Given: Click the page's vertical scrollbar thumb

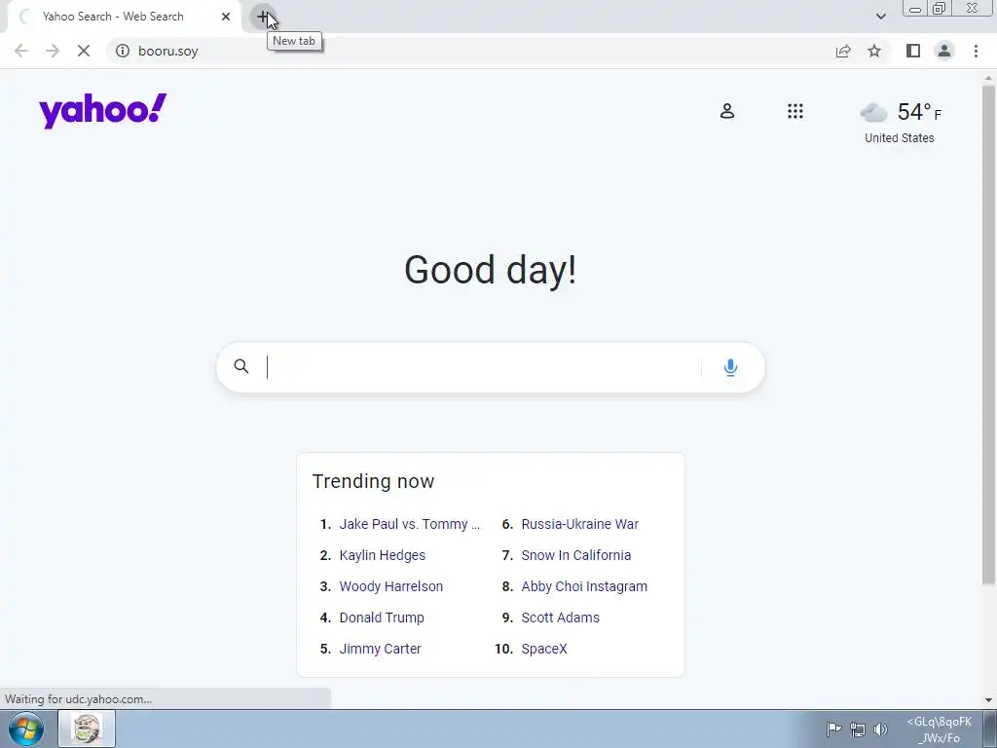Looking at the screenshot, I should tap(988, 334).
